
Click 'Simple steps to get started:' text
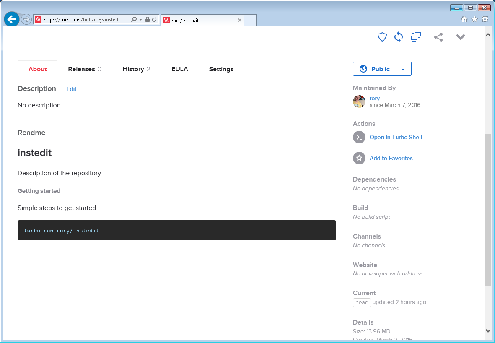(x=58, y=208)
